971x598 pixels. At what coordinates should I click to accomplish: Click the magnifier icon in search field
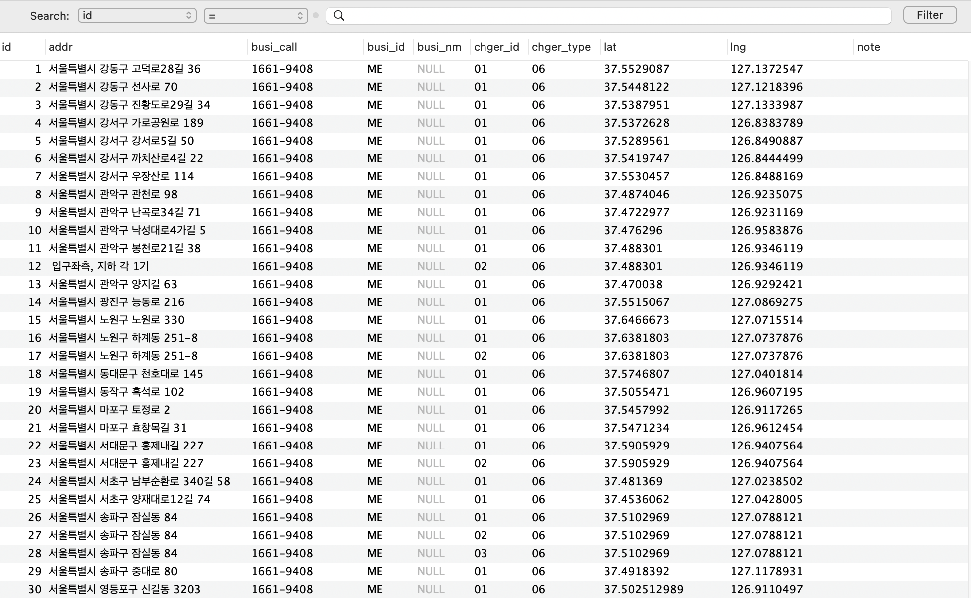[x=339, y=16]
